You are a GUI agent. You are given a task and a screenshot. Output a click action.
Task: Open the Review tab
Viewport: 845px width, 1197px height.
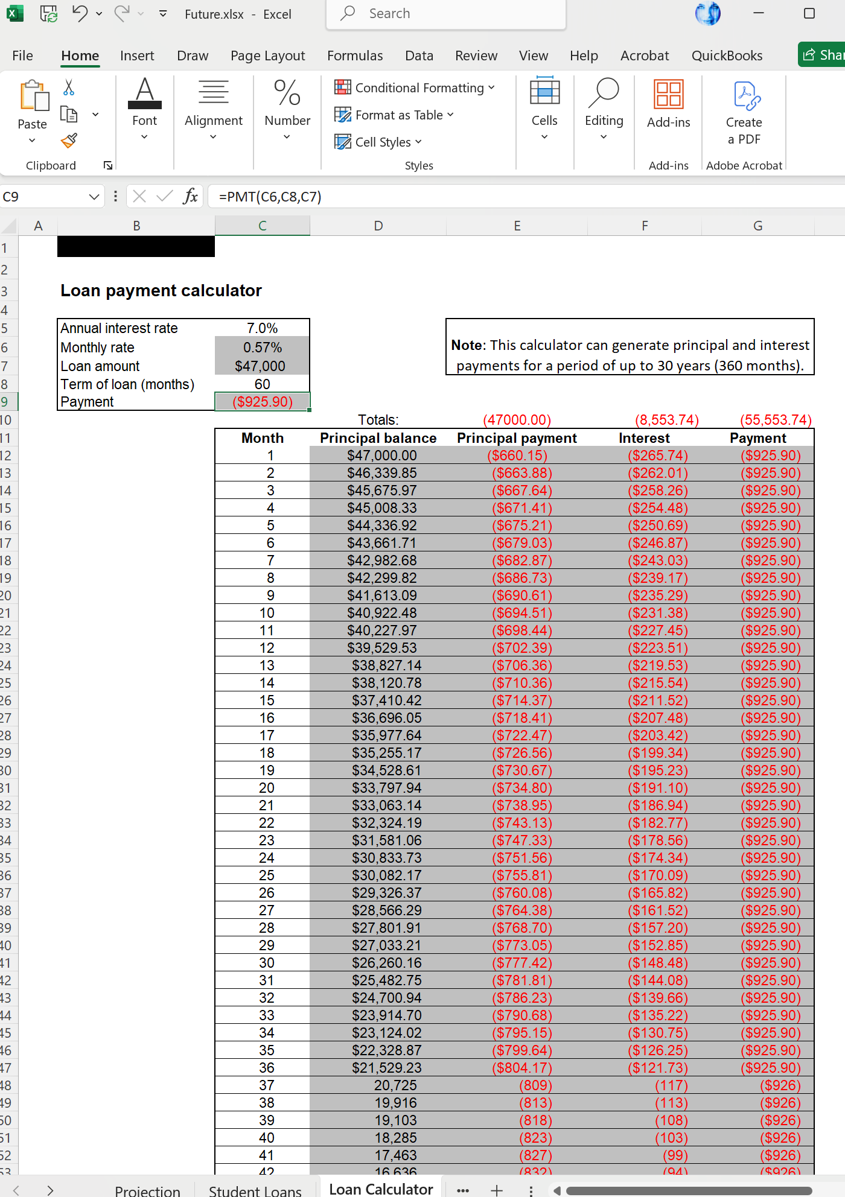point(476,56)
